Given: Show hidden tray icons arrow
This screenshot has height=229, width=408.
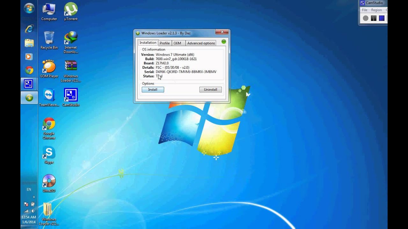Looking at the screenshot, I should (x=34, y=197).
